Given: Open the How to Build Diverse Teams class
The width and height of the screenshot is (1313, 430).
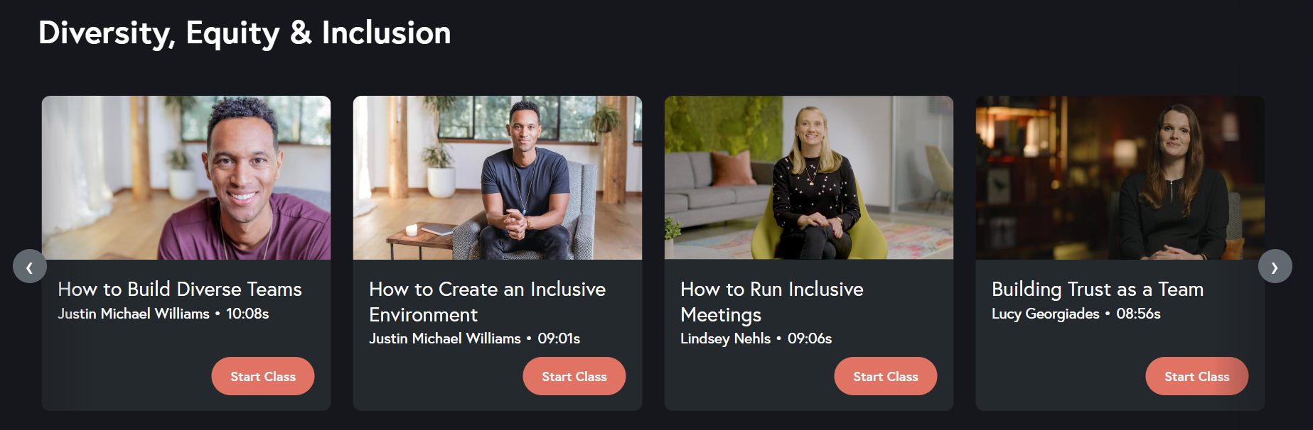Looking at the screenshot, I should tap(179, 290).
